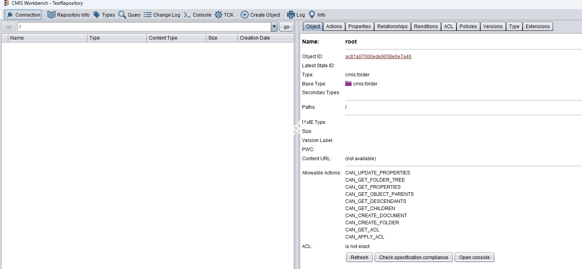Browse CMIS Types

(x=104, y=14)
